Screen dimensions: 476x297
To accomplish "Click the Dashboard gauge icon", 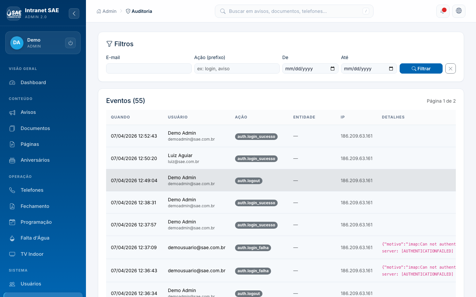I will [x=12, y=82].
